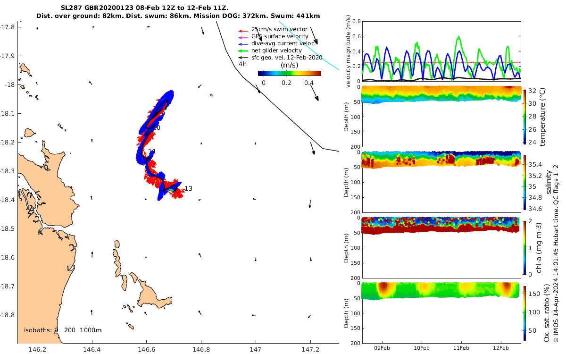
Task: Click the velocity magnitude time series plot
Action: tap(441, 51)
